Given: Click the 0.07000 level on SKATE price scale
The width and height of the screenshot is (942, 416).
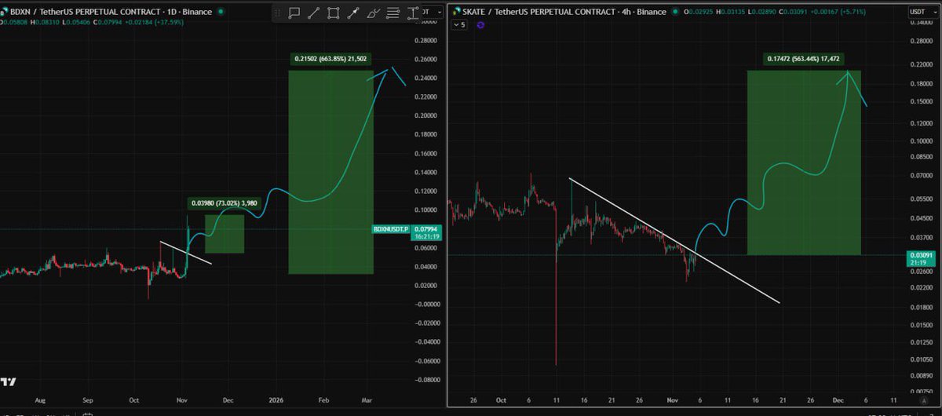Looking at the screenshot, I should pos(922,177).
